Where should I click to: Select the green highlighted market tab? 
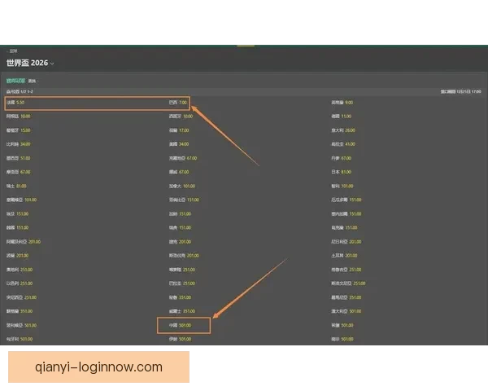coord(15,81)
